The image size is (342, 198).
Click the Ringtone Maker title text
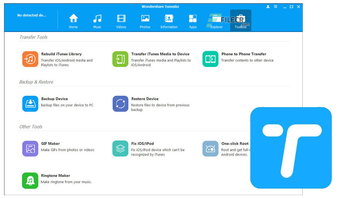[x=55, y=175]
